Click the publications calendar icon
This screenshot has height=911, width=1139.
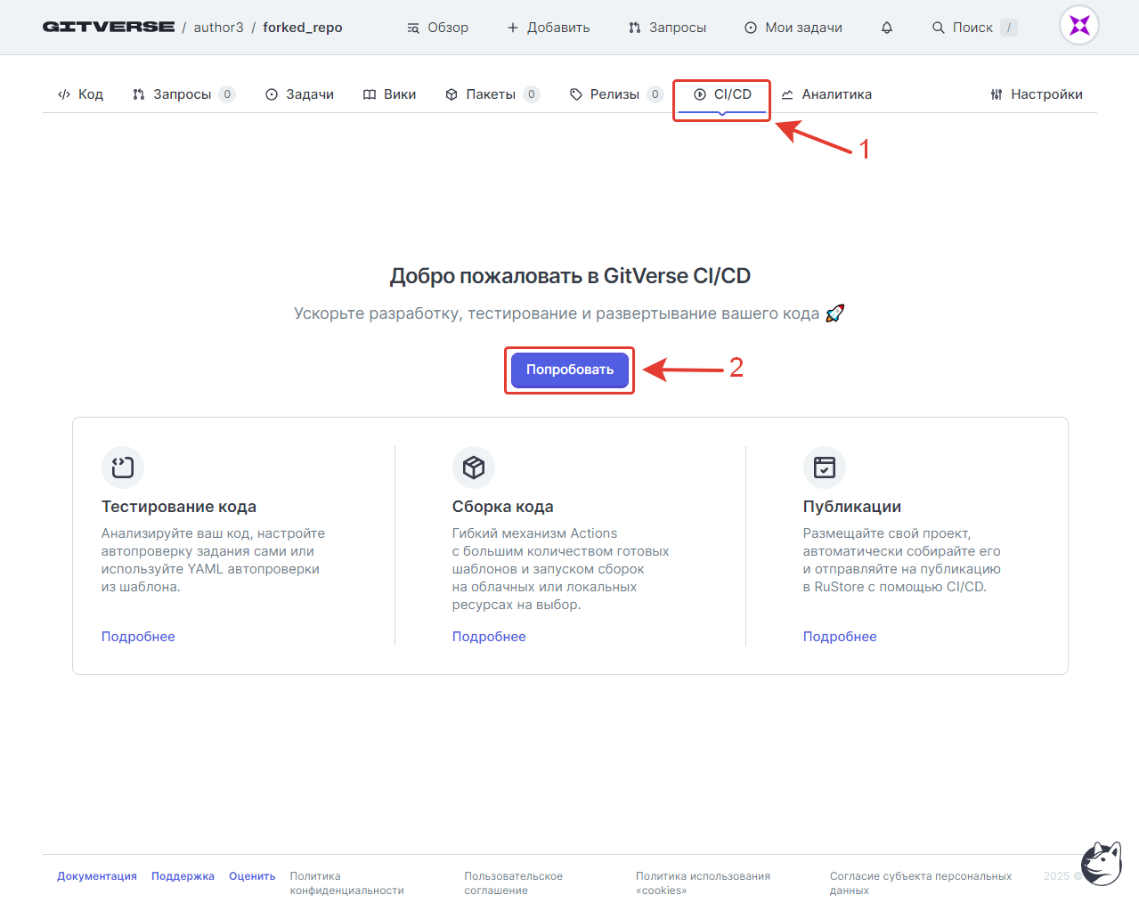[x=825, y=468]
